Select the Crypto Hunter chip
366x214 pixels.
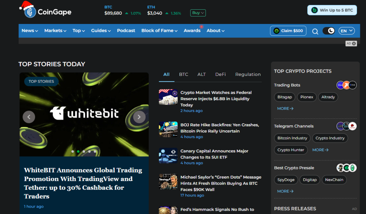tap(291, 150)
